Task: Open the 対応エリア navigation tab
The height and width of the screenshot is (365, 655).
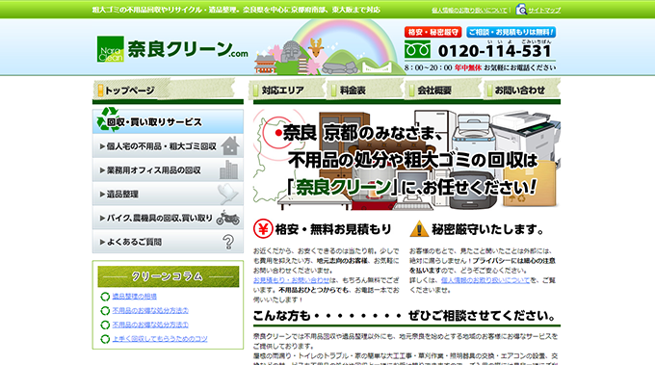Action: [x=287, y=90]
